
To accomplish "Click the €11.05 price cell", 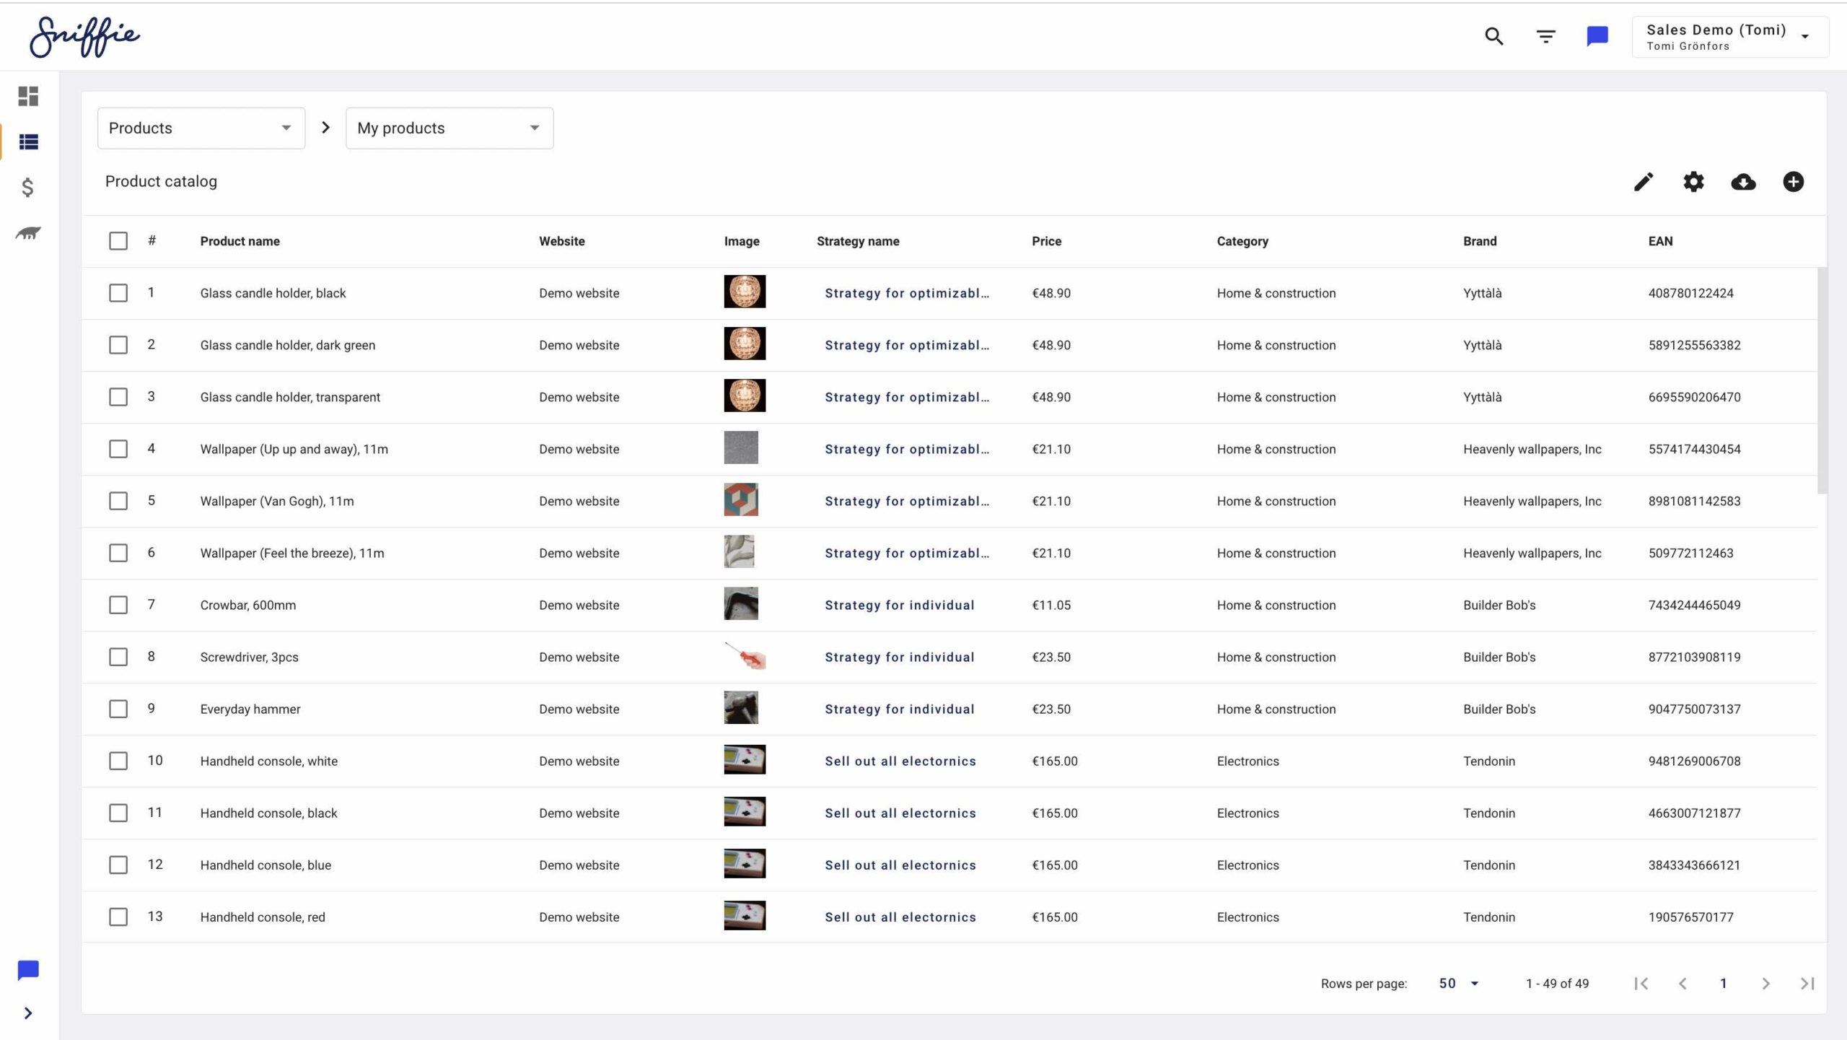I will (1051, 605).
